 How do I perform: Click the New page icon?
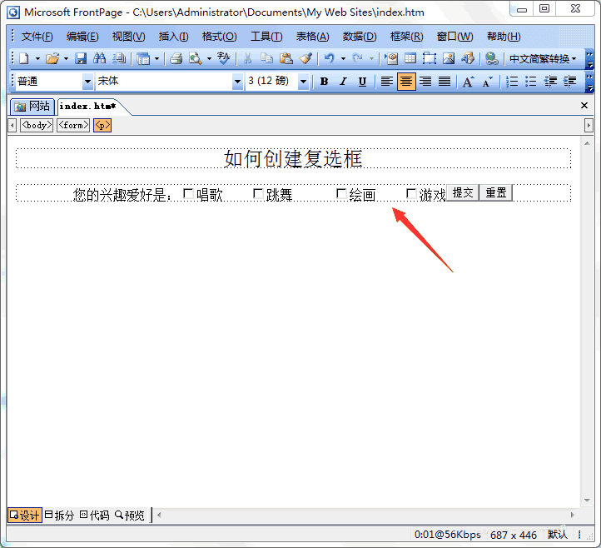coord(24,58)
